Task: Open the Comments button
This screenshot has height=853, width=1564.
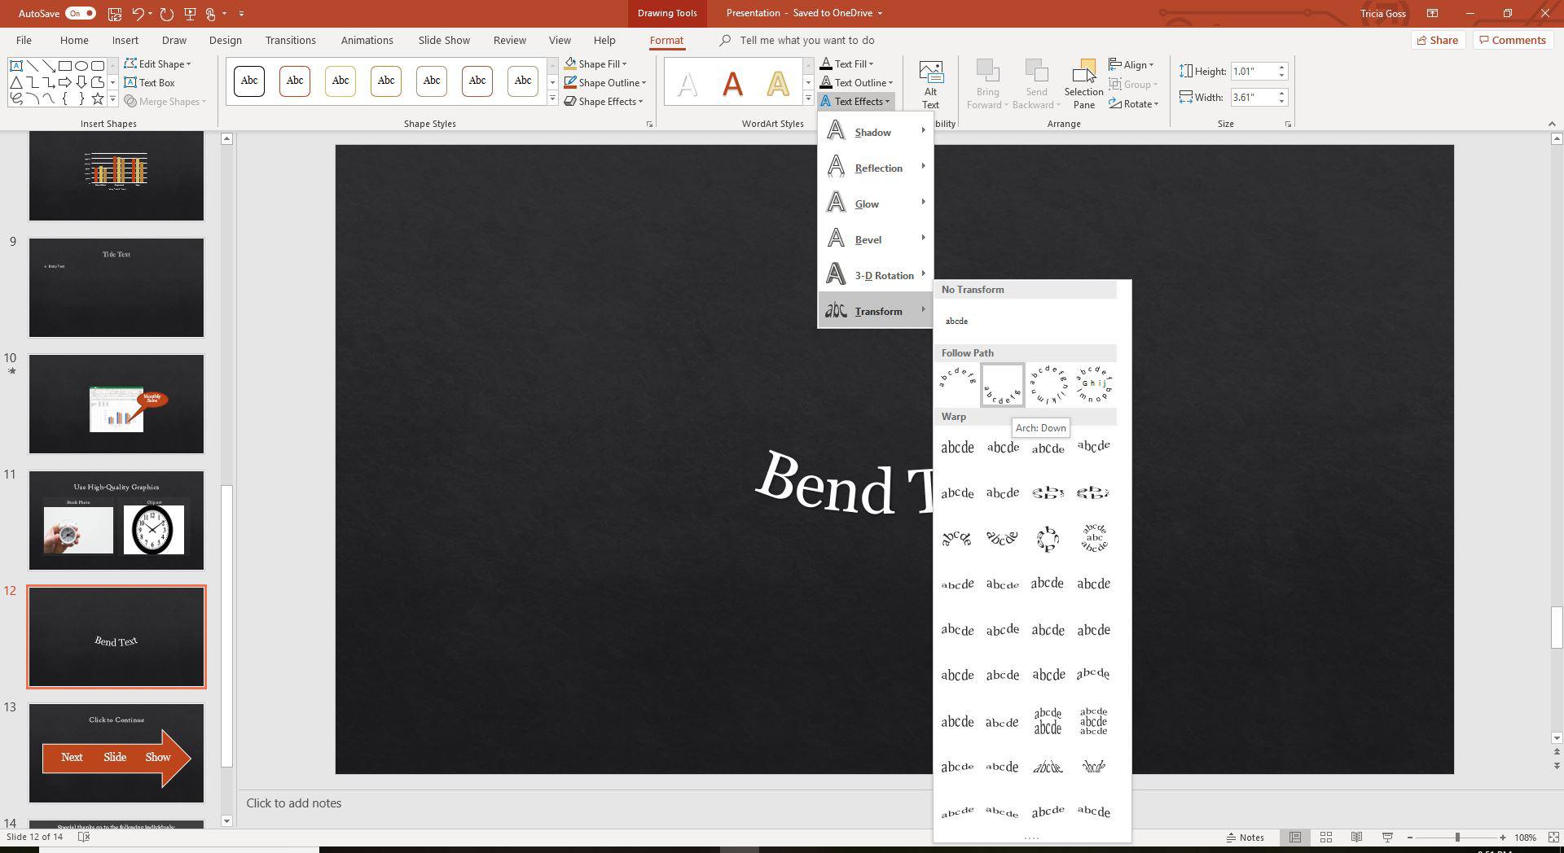Action: (x=1512, y=40)
